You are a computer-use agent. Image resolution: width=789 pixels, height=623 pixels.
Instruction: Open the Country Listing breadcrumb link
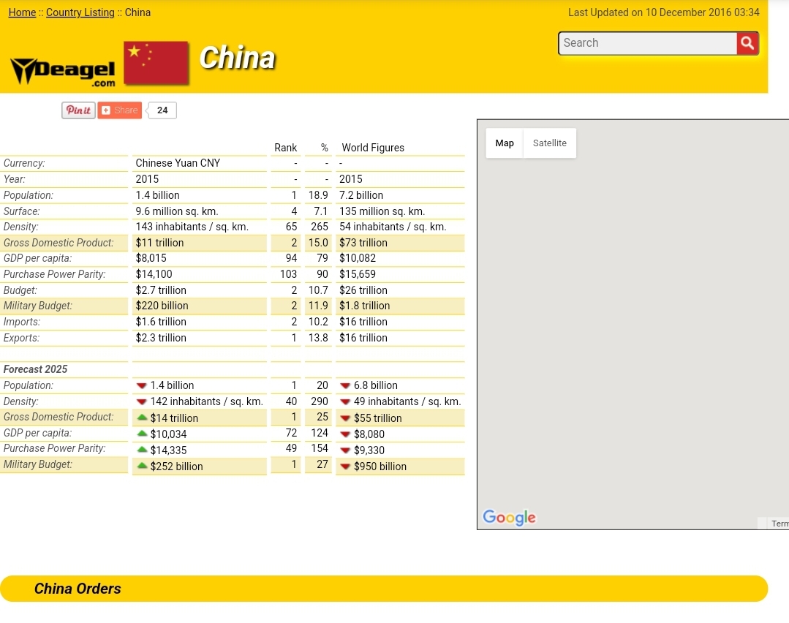coord(80,12)
